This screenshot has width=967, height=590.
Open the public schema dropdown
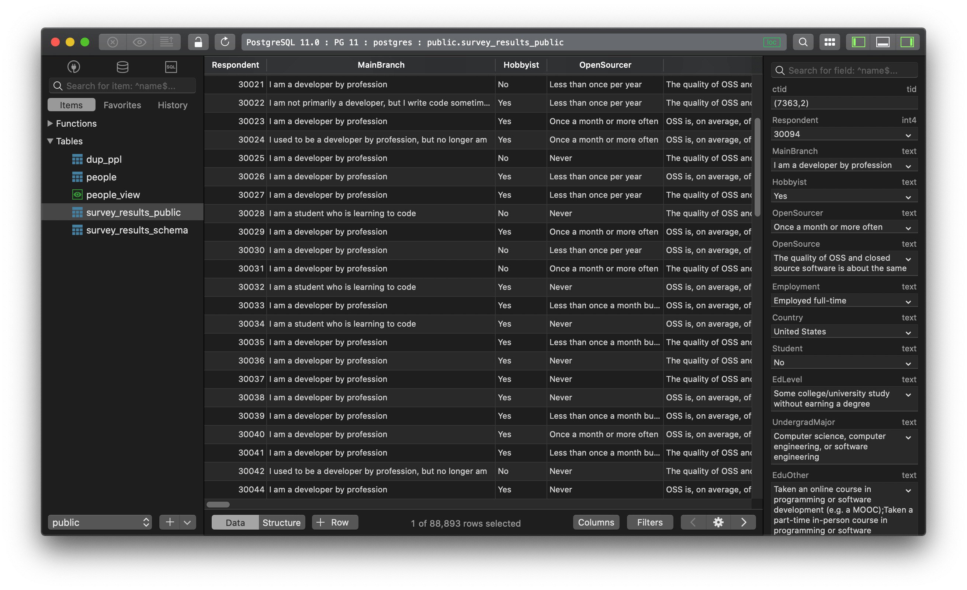click(100, 522)
